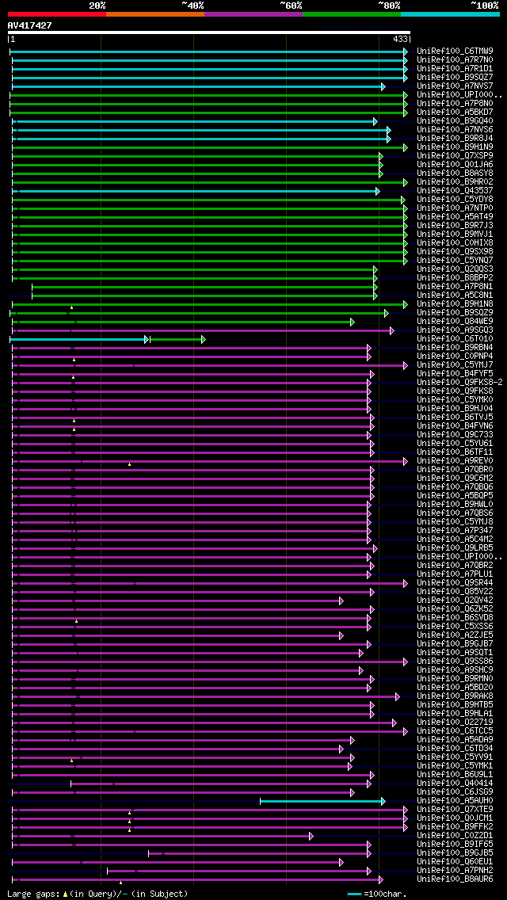Viewport: 507px width, 900px height.
Task: Open hit UniRef100_A7P8N0
Action: (455, 104)
